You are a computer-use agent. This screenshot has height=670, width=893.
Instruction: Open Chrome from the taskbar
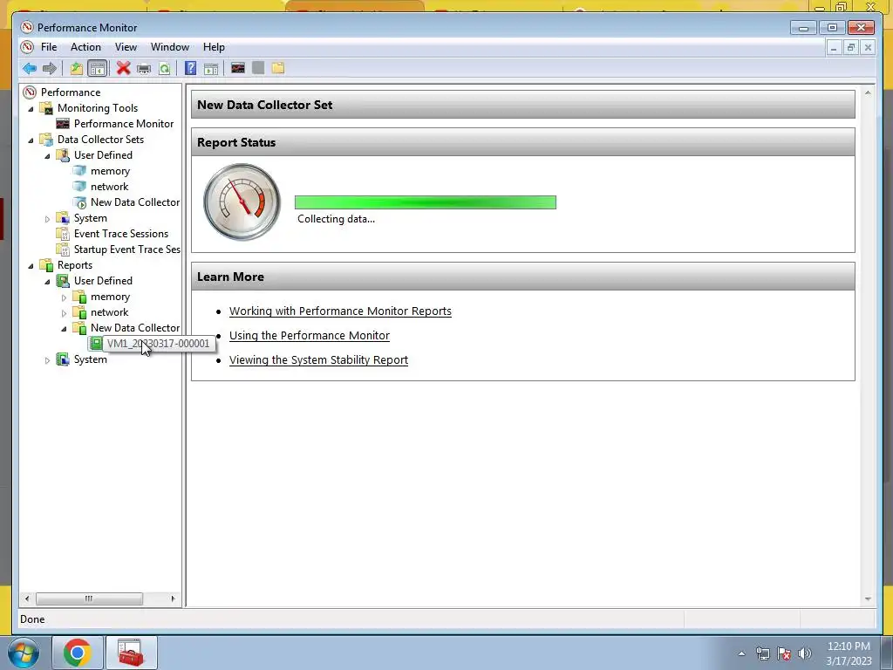click(78, 653)
